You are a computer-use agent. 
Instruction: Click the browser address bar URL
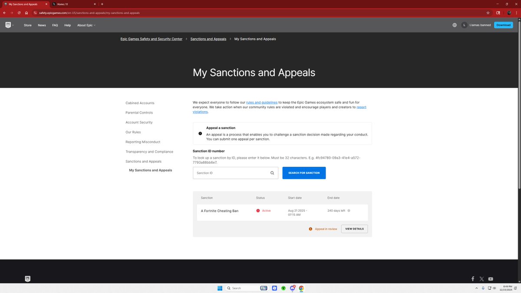pos(89,13)
